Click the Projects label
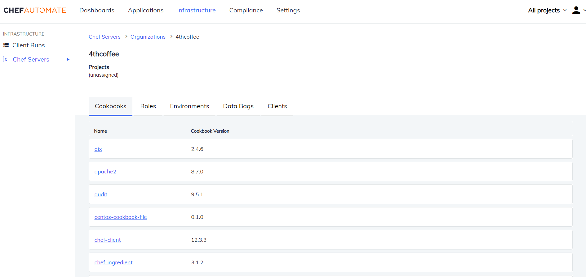 99,67
